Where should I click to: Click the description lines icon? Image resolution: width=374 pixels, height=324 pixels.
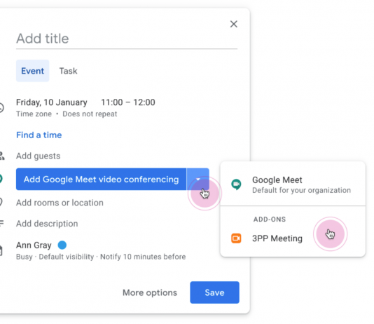click(x=1, y=224)
